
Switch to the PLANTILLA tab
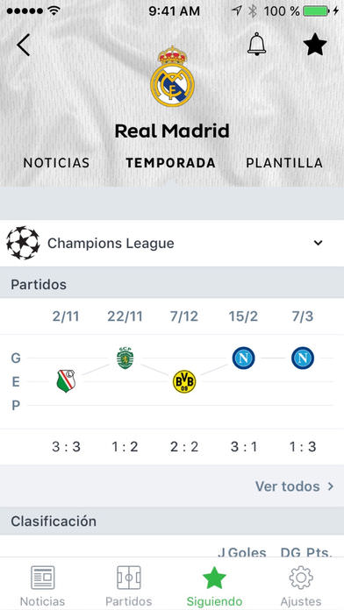[284, 163]
